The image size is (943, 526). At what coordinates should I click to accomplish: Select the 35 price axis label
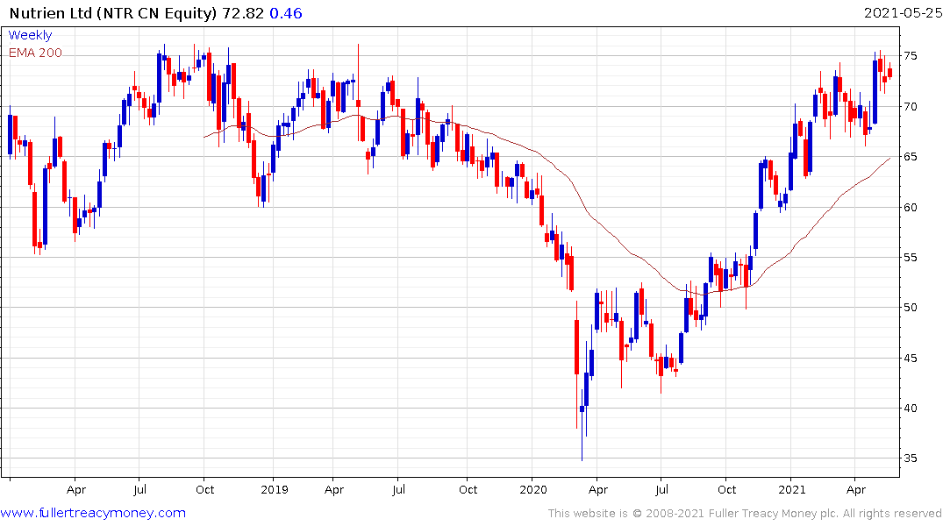pos(911,458)
